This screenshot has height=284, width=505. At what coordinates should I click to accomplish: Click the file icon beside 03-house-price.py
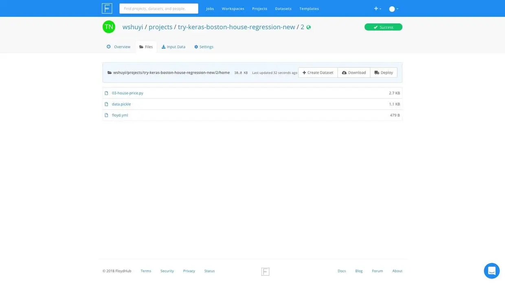click(106, 93)
